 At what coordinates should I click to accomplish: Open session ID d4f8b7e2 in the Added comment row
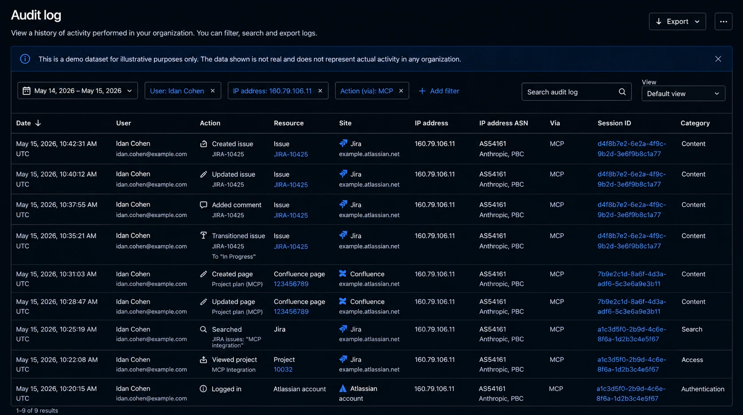coord(632,210)
